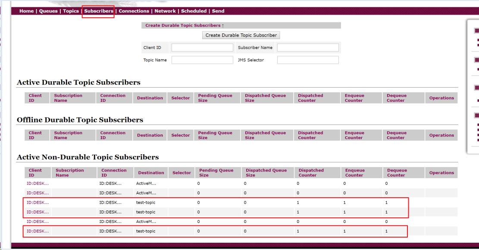Click Active Durable Topic Subscribers heading

[x=78, y=82]
